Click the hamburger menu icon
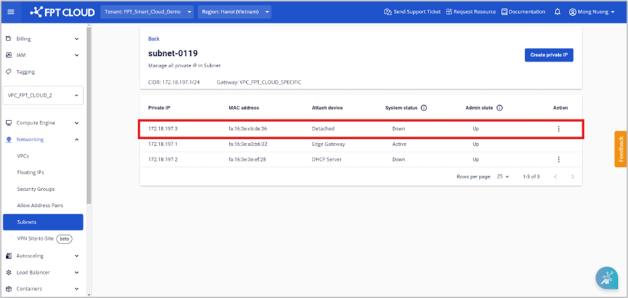Screen dimensions: 628x298 click(x=11, y=11)
